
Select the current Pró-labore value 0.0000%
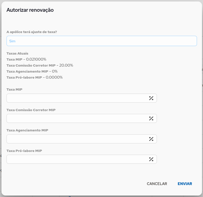tap(54, 77)
